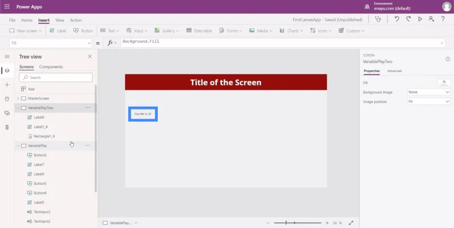Open the Forms dropdown
The height and width of the screenshot is (228, 454).
231,31
